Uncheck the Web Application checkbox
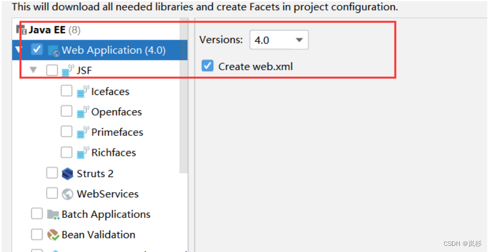 (37, 50)
